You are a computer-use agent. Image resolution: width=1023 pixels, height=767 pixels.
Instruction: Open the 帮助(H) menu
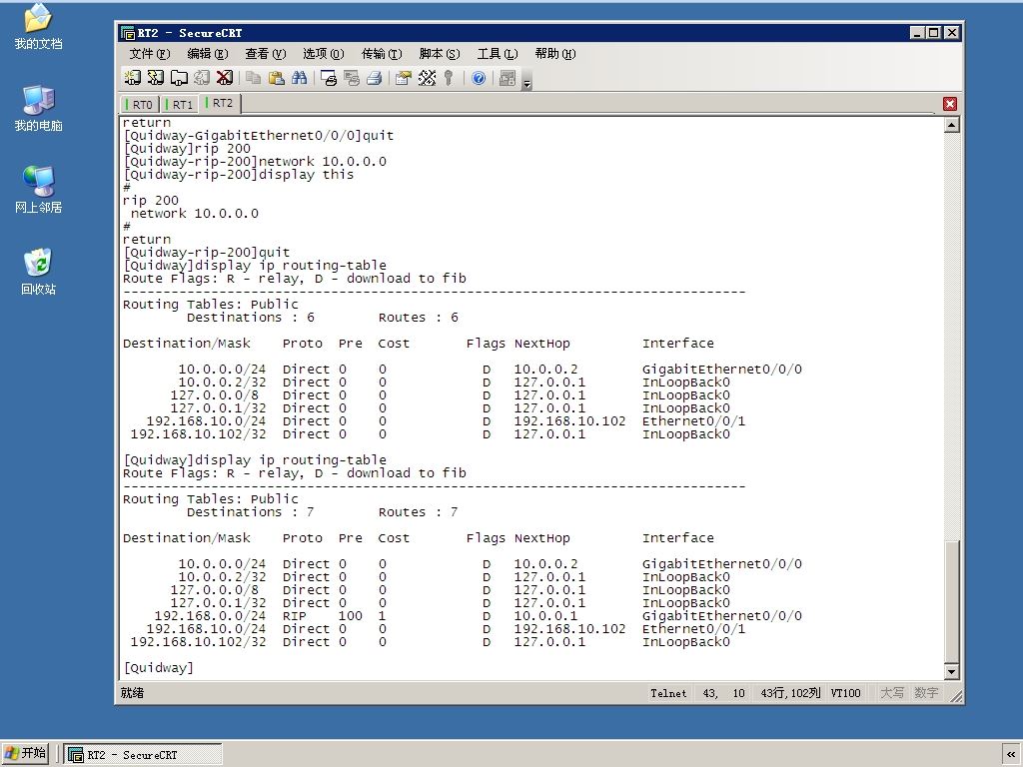pyautogui.click(x=555, y=54)
